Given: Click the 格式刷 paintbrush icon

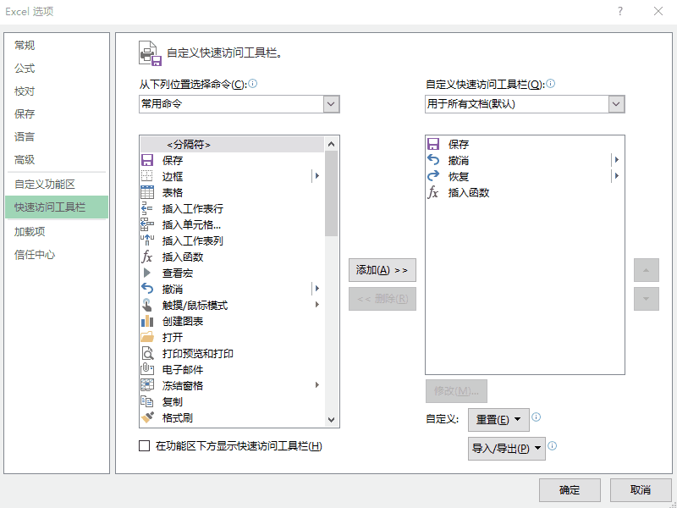Looking at the screenshot, I should (147, 417).
